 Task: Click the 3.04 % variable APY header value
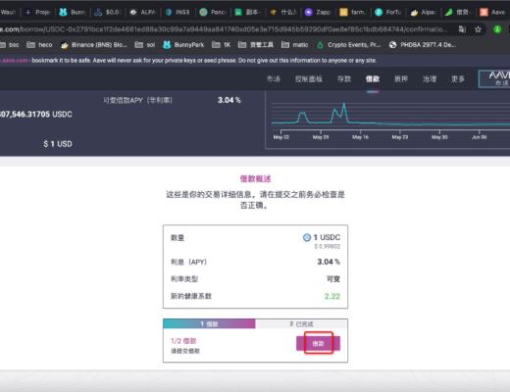[229, 100]
